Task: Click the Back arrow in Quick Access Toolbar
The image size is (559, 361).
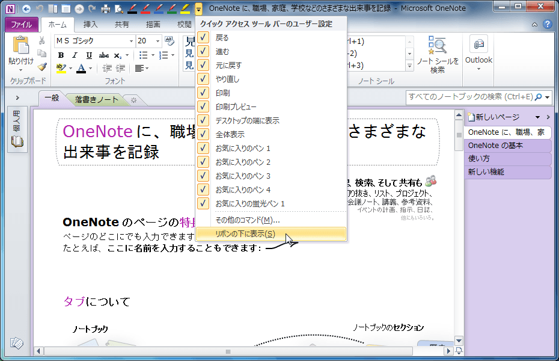Action: [x=26, y=8]
